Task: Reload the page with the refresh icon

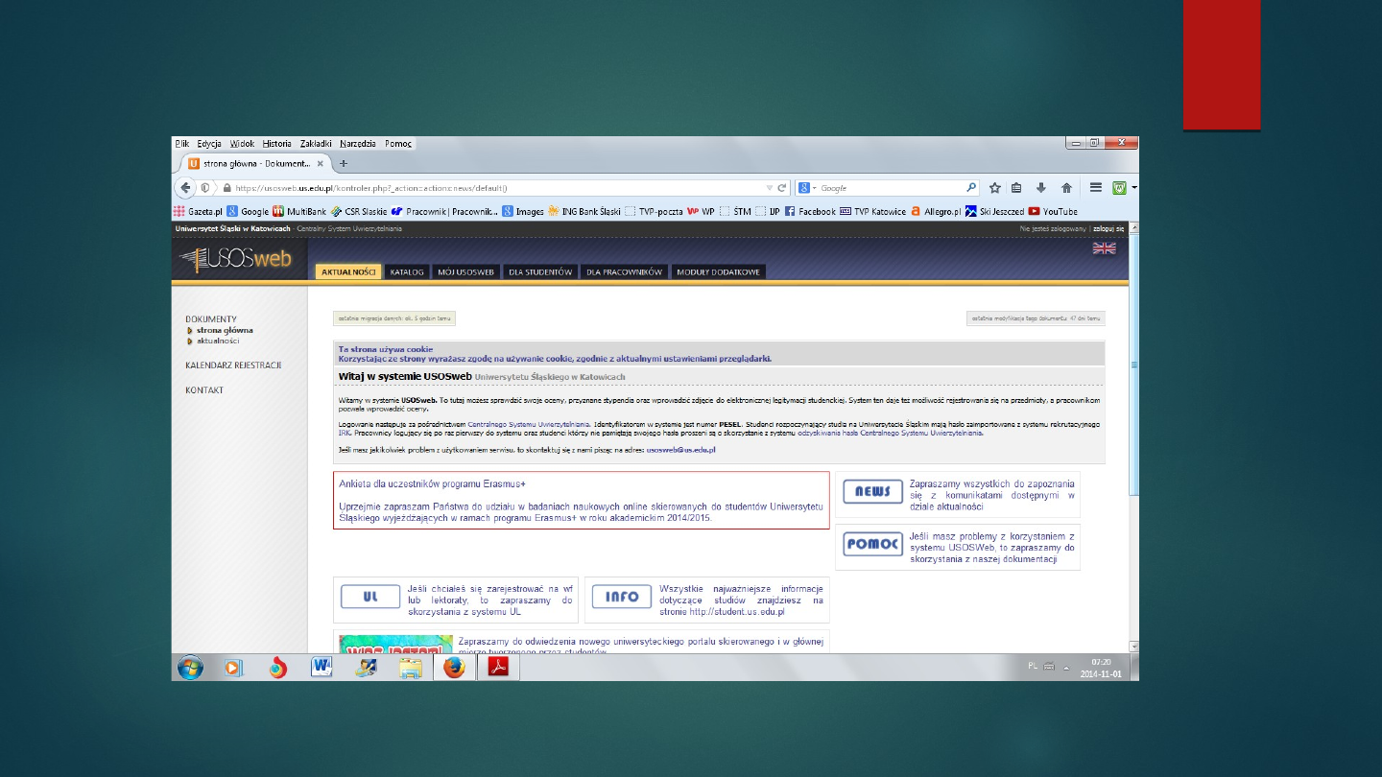Action: point(782,188)
